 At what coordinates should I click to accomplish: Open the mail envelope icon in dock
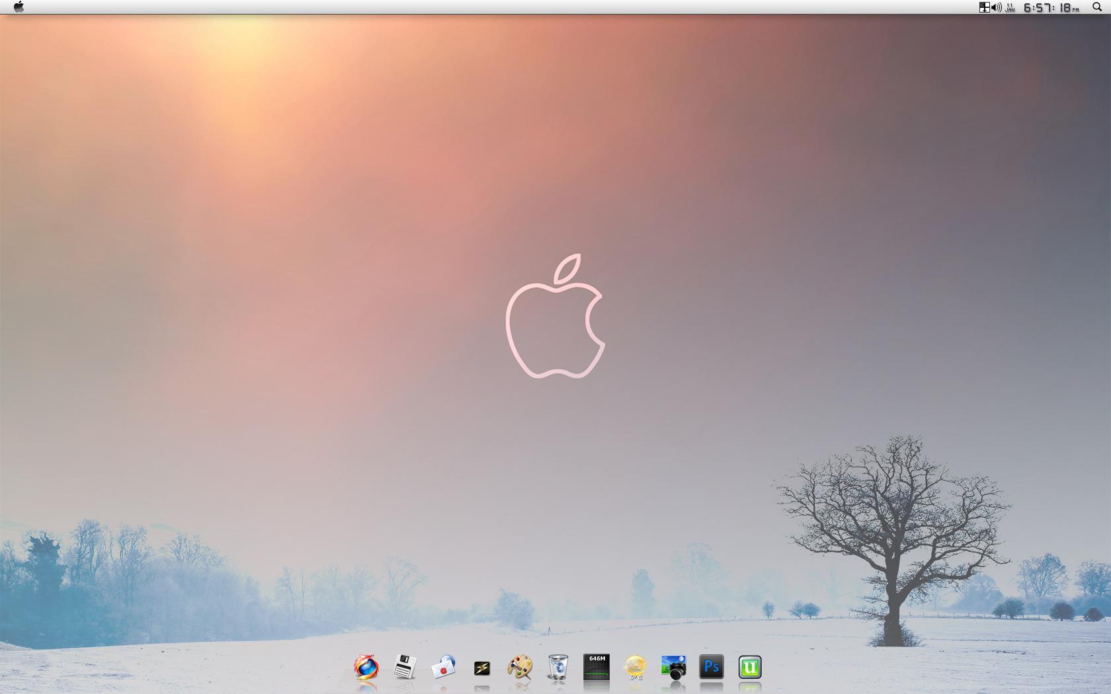[x=443, y=667]
